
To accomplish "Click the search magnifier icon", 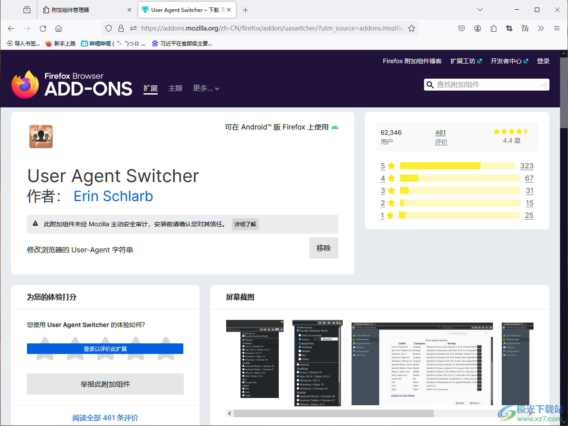I will tap(430, 84).
